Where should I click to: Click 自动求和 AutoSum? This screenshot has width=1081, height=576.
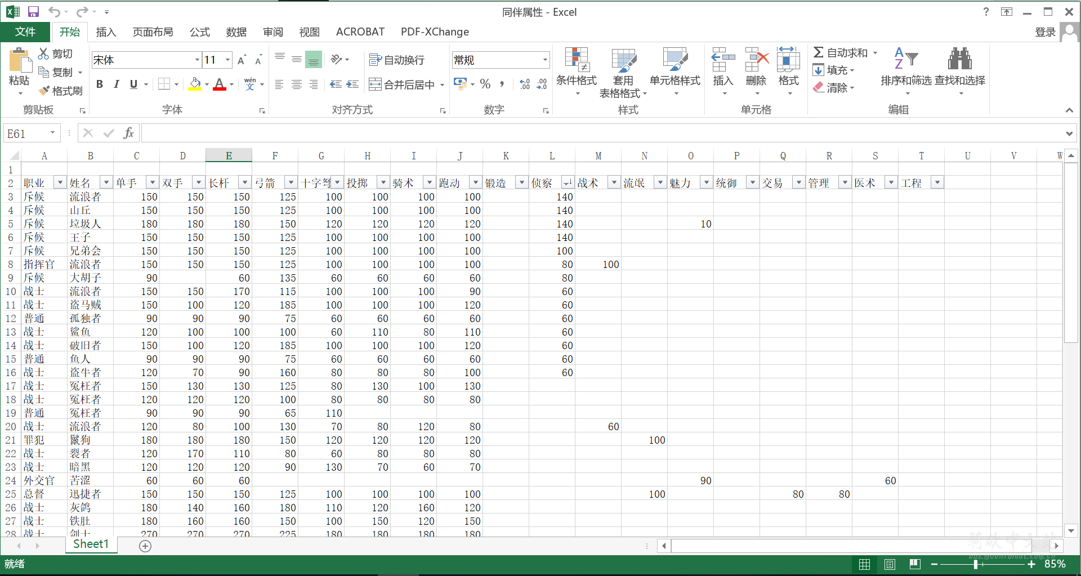click(841, 52)
